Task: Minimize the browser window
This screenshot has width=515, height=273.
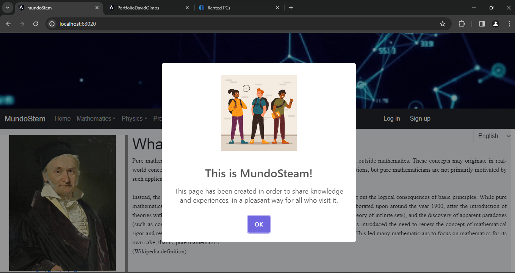Action: 474,8
